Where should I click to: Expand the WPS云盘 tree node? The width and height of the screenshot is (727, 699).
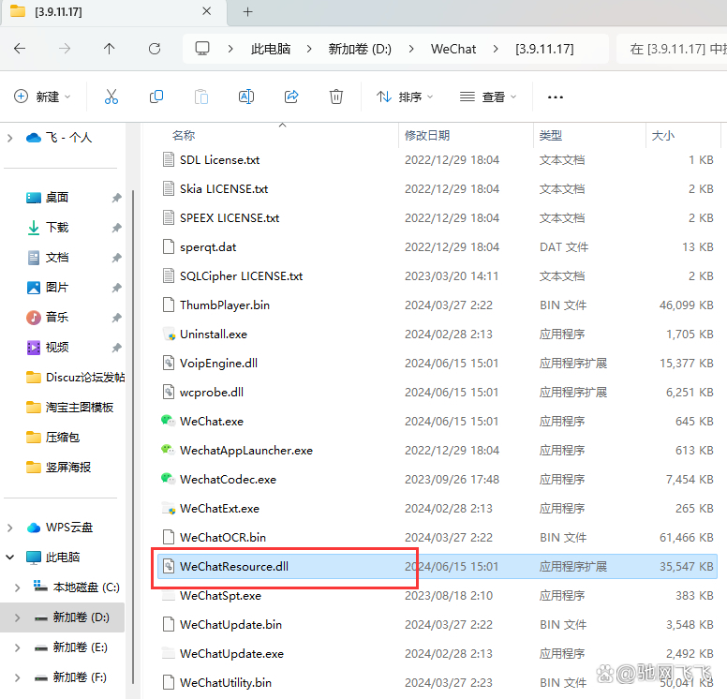point(9,528)
